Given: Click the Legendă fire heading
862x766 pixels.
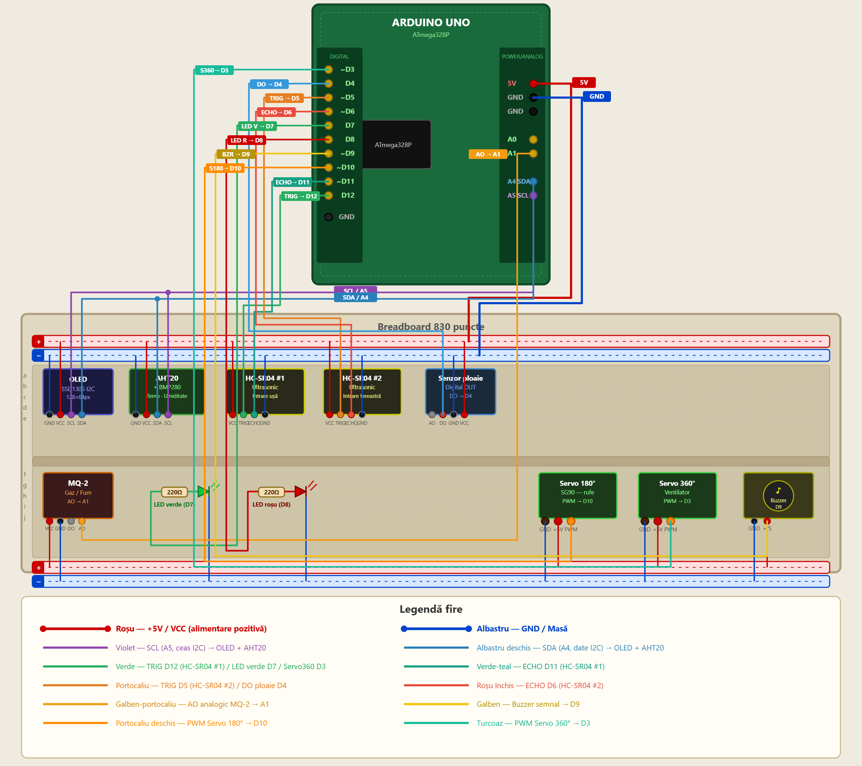Looking at the screenshot, I should [x=431, y=609].
